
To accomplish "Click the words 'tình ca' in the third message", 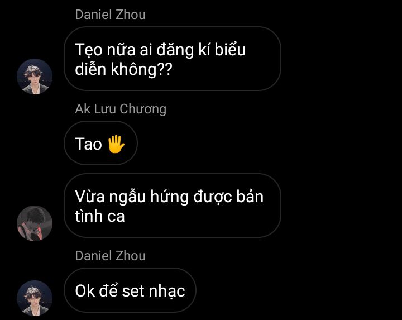I will (100, 216).
